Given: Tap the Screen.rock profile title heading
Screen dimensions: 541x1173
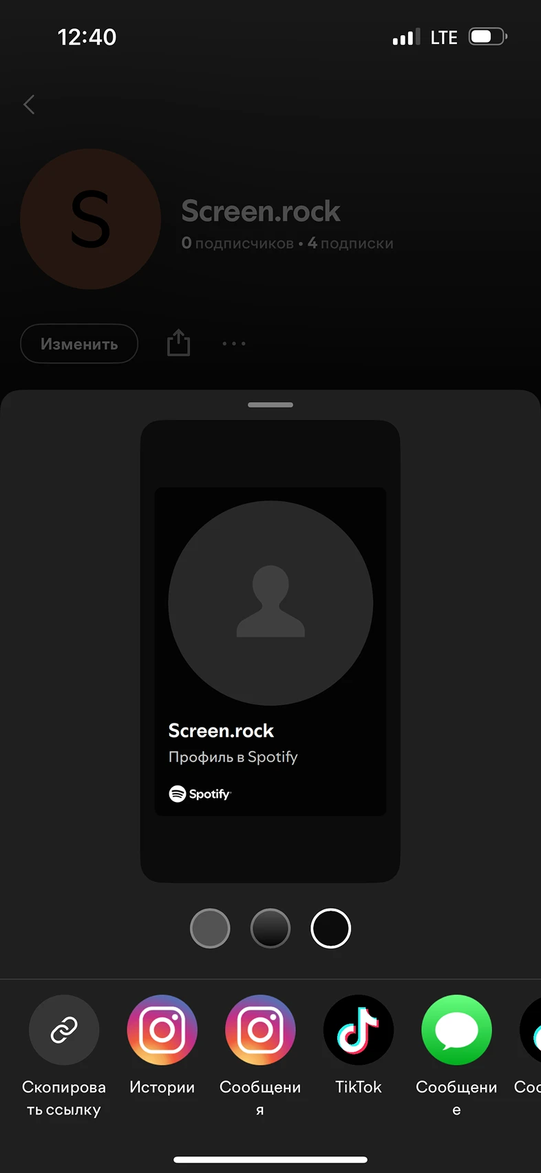Looking at the screenshot, I should 261,211.
